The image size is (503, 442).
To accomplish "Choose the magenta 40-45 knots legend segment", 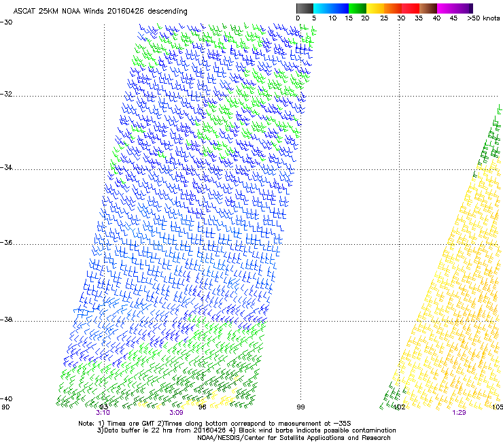I will coord(446,8).
